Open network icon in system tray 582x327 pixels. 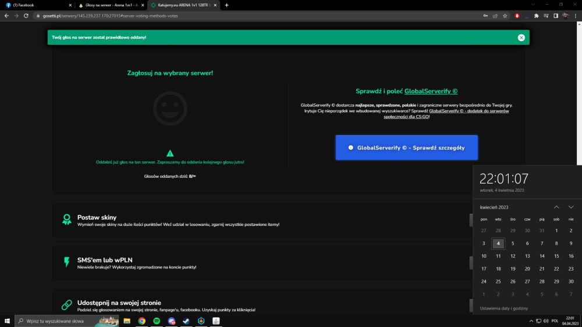click(x=538, y=321)
